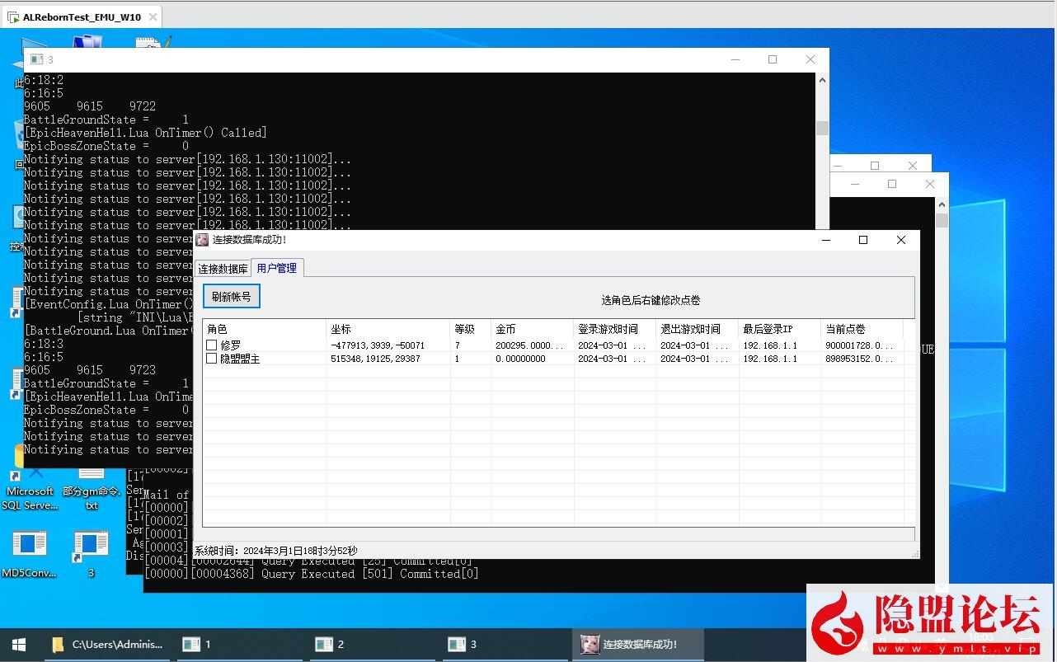The height and width of the screenshot is (662, 1057).
Task: Switch to the 连接数据库 tab
Action: [223, 269]
